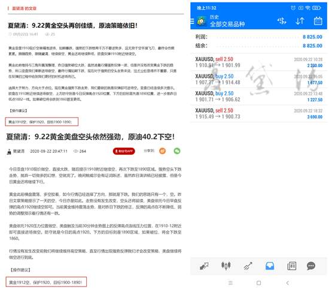
Task: Click the status bar time 晚上11:32
Action: coord(206,8)
